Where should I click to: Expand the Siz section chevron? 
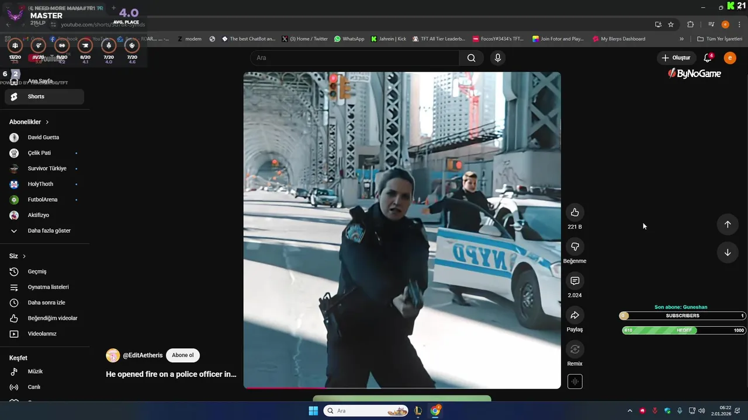(24, 256)
